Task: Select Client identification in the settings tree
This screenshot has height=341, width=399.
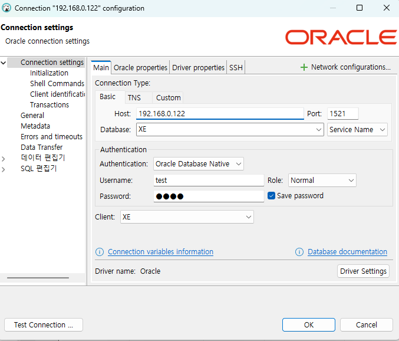Action: [58, 94]
